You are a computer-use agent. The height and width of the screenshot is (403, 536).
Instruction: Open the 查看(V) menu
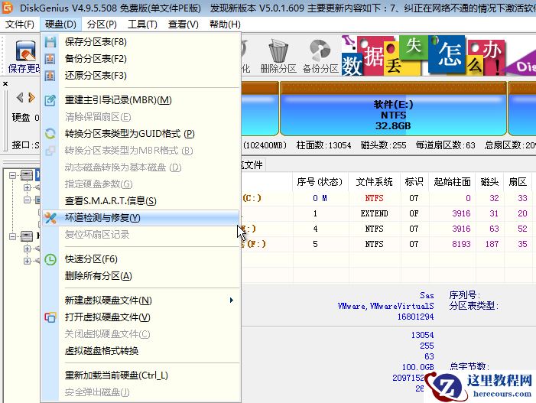[x=184, y=24]
